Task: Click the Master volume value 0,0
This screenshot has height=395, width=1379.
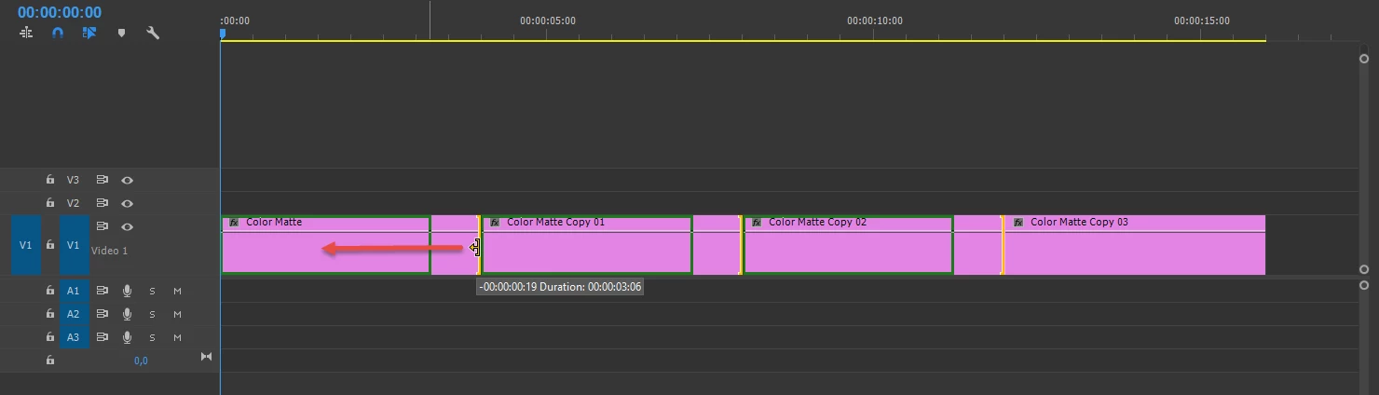Action: click(x=141, y=361)
